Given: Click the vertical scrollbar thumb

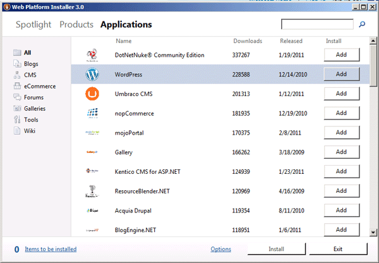Looking at the screenshot, I should pos(373,65).
